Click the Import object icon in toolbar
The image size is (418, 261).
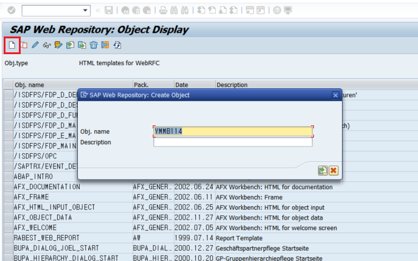click(70, 45)
